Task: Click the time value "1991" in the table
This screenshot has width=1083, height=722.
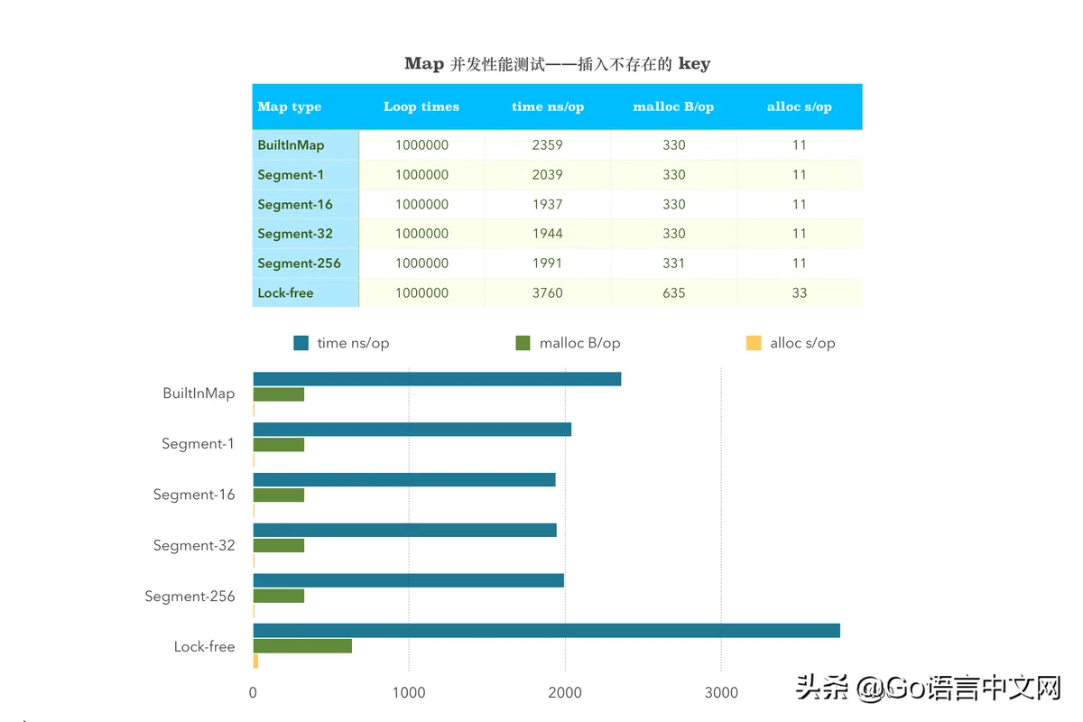Action: click(x=548, y=264)
